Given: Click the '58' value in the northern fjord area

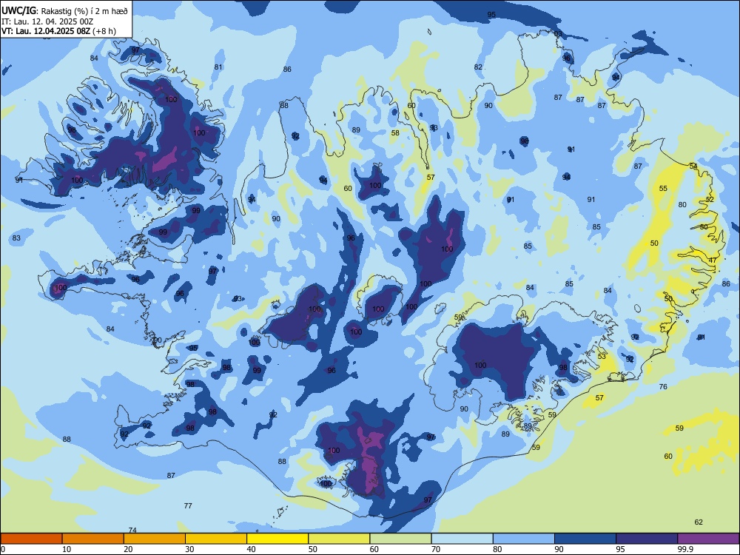Looking at the screenshot, I should coord(395,133).
